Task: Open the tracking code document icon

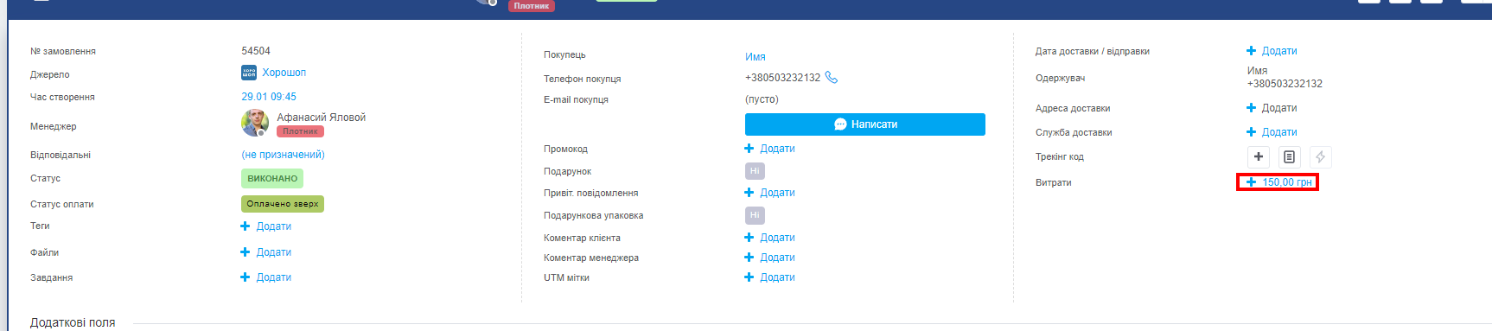Action: click(x=1289, y=156)
